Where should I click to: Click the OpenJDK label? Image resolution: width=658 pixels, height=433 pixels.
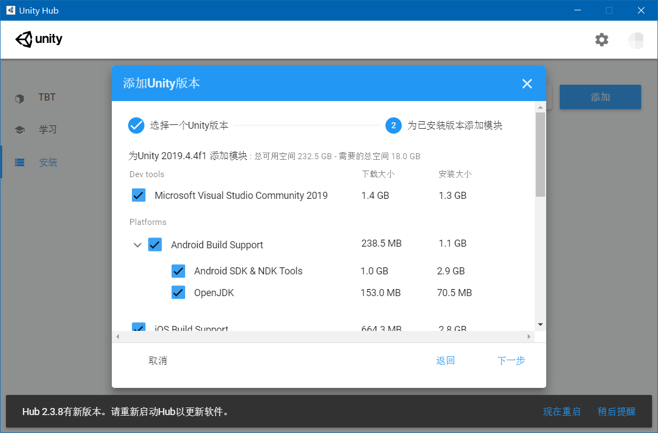214,293
